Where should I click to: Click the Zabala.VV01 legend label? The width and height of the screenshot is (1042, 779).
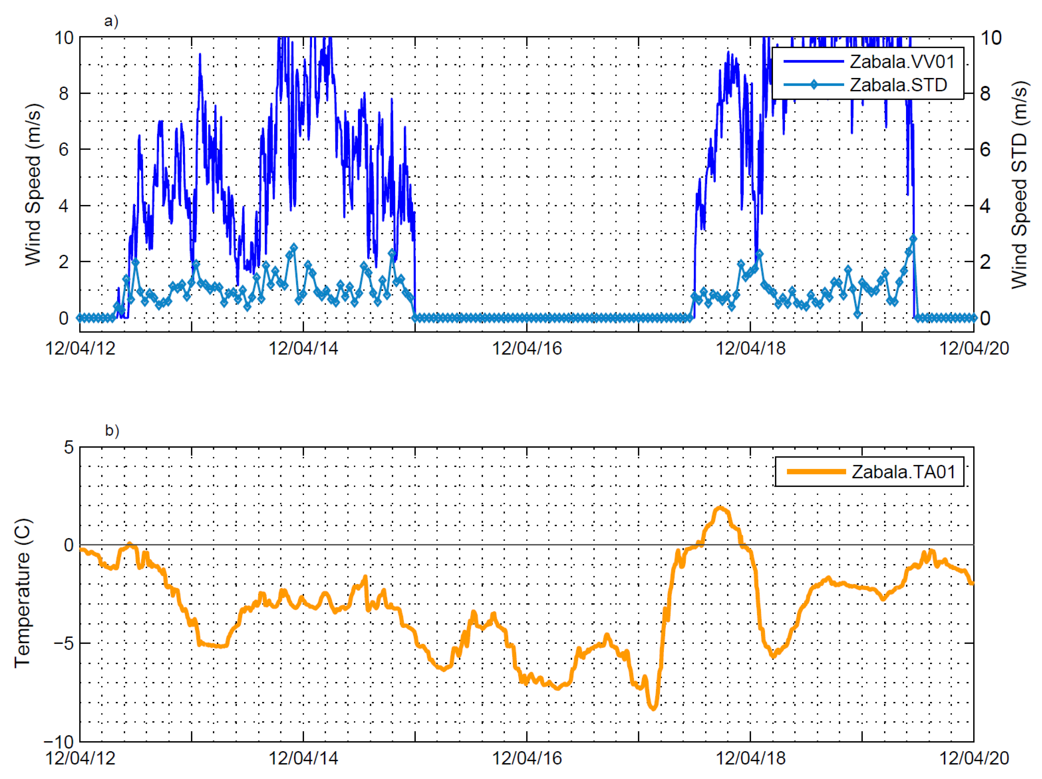click(x=902, y=62)
